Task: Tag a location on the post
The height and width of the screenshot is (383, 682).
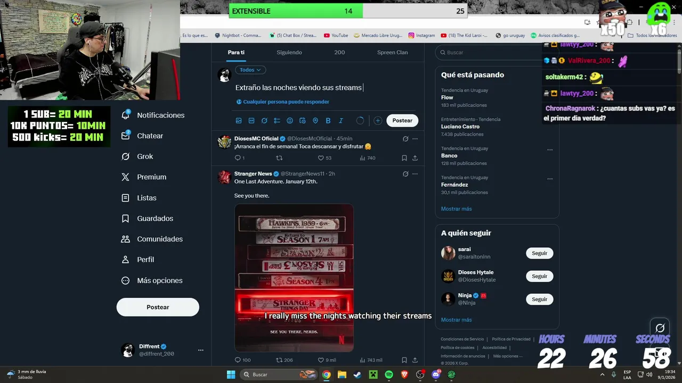Action: [x=315, y=121]
